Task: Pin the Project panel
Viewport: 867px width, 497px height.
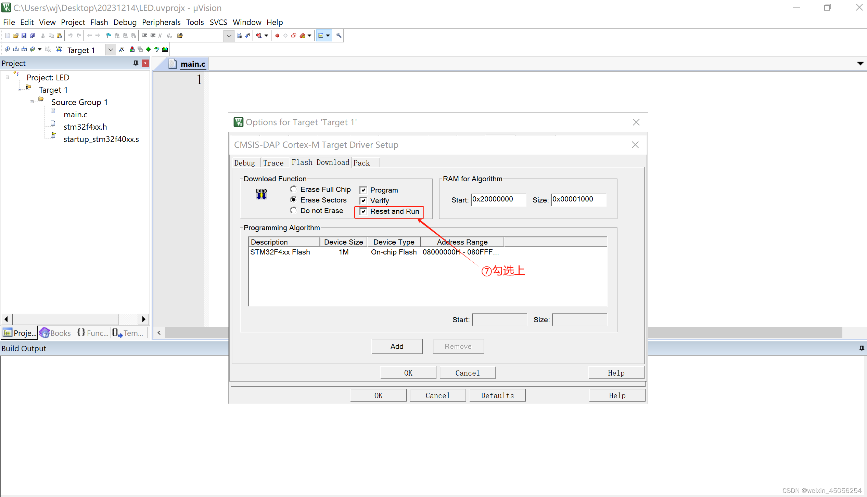Action: click(x=136, y=63)
